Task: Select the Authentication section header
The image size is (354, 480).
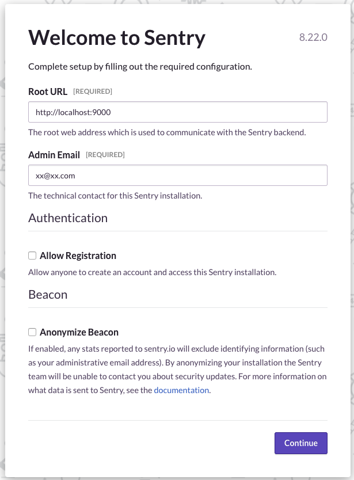Action: (x=68, y=218)
